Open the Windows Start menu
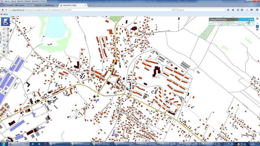The image size is (260, 146). 3,144
